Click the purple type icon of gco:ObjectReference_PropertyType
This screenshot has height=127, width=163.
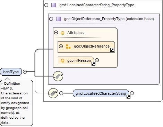(x=58, y=19)
